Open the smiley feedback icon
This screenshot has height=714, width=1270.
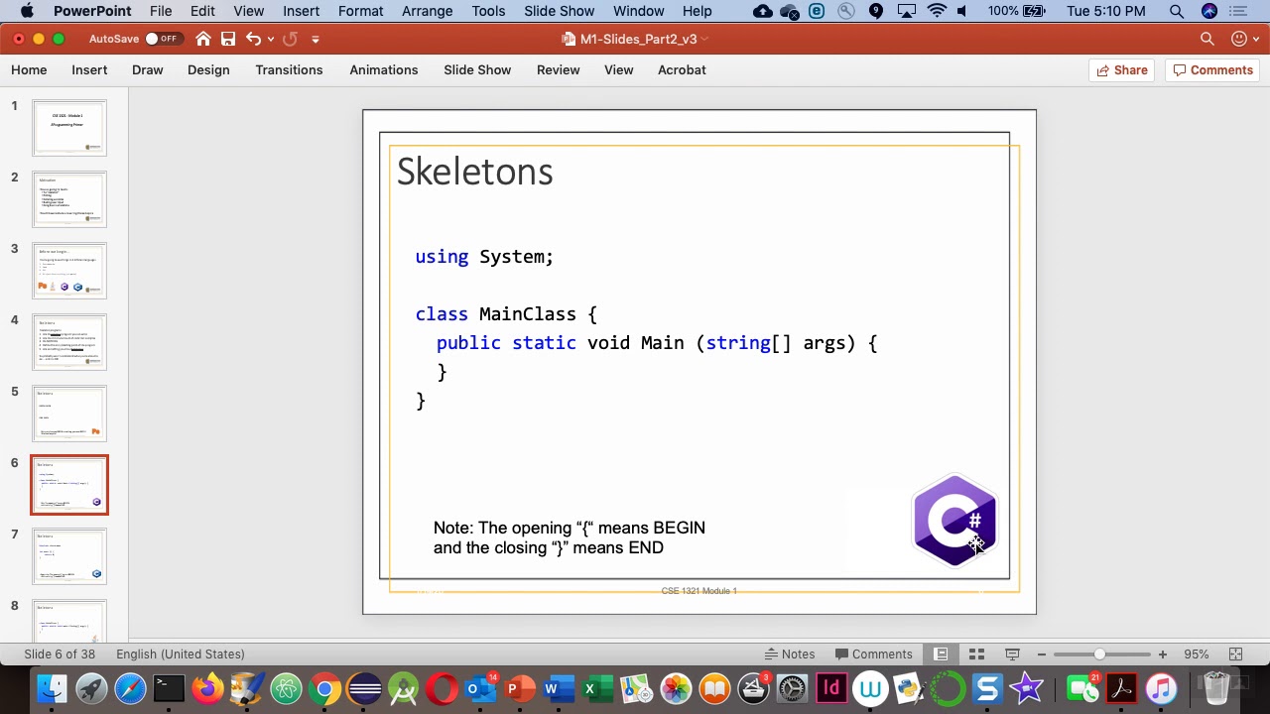(x=1238, y=39)
